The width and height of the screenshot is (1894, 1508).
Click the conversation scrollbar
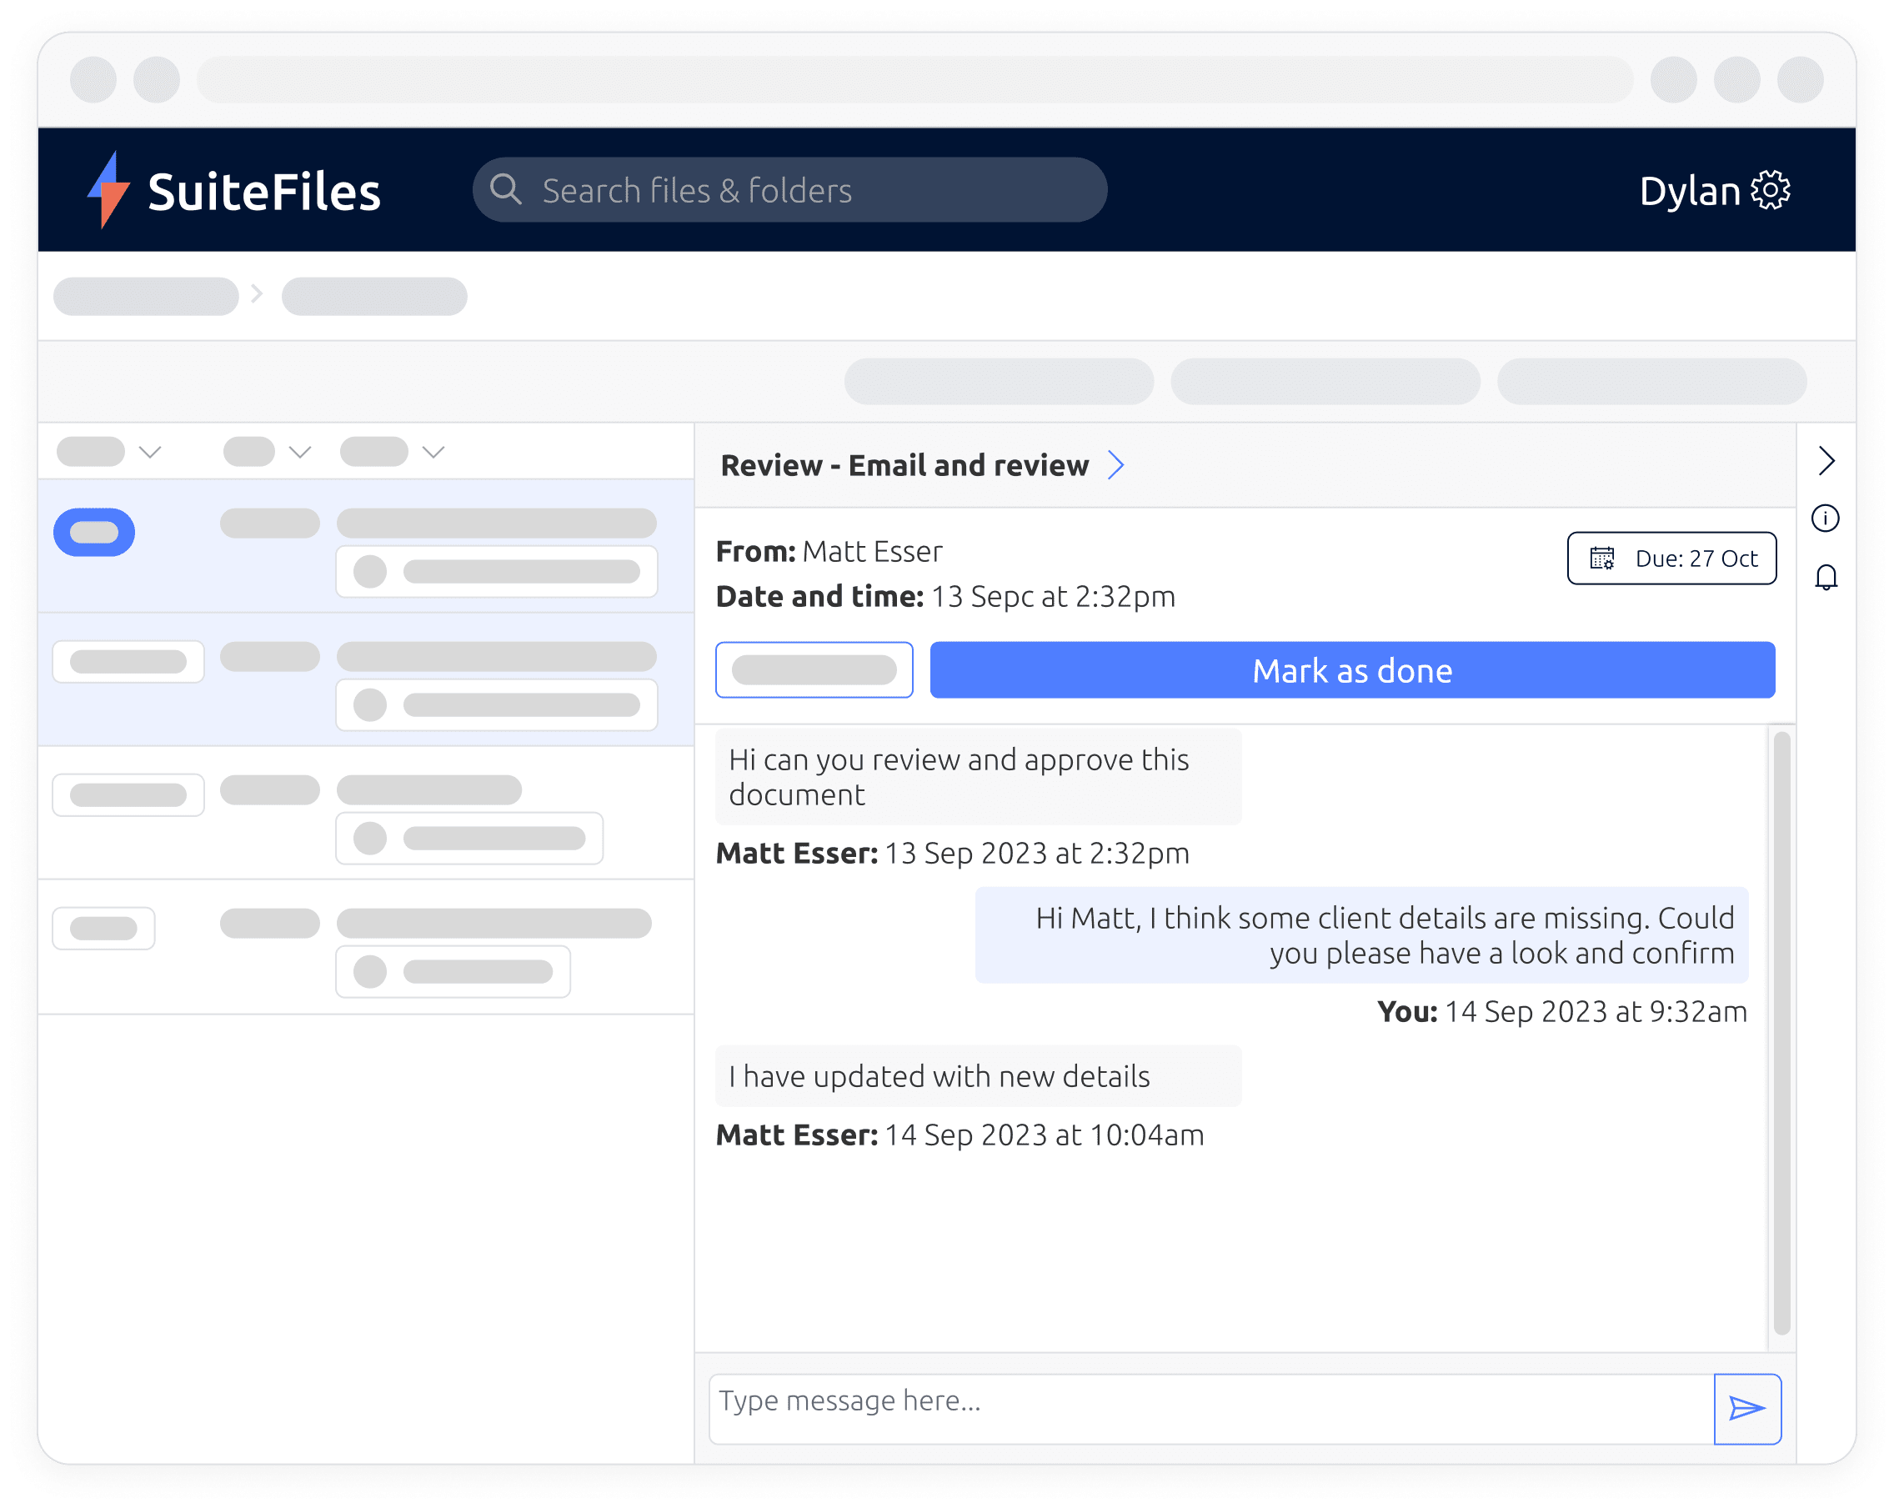tap(1781, 1033)
